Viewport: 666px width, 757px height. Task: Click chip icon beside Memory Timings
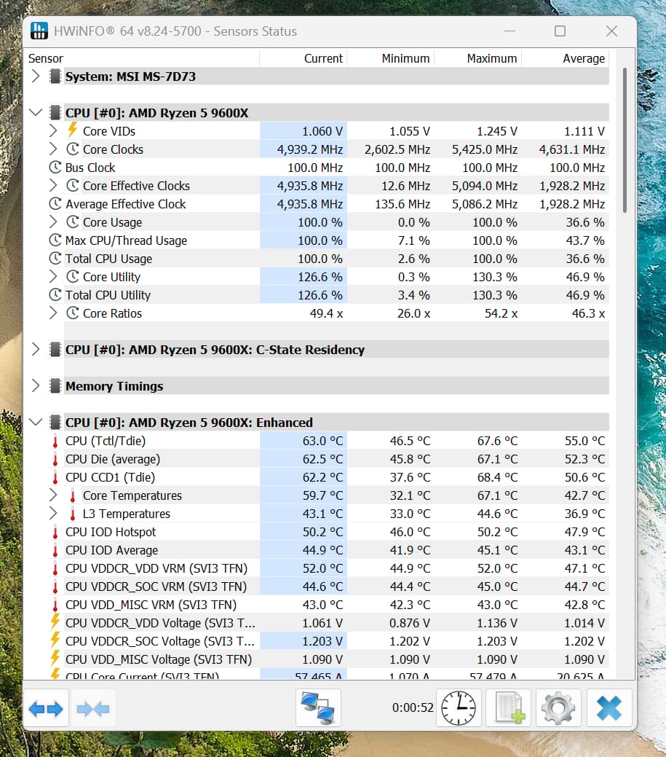point(55,385)
